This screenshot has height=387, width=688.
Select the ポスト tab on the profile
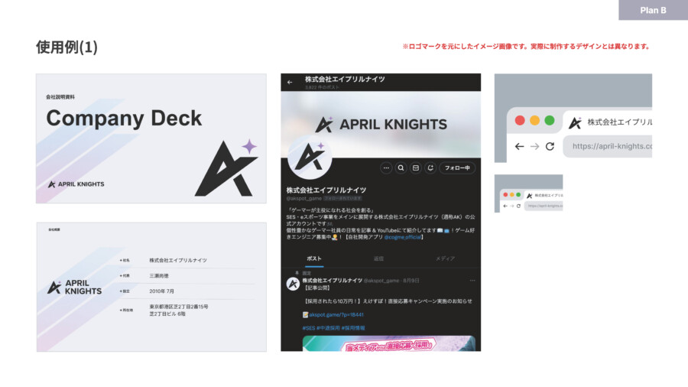point(314,259)
